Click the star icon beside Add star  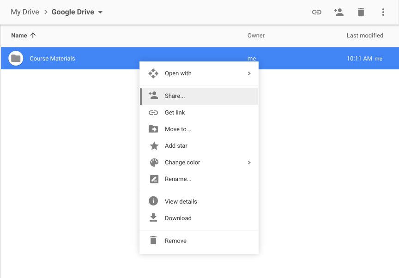tap(154, 146)
